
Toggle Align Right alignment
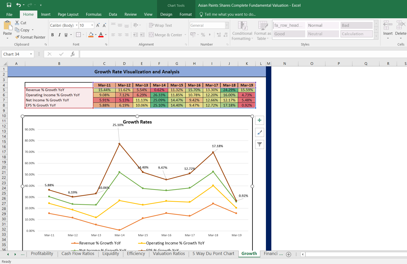click(x=127, y=35)
